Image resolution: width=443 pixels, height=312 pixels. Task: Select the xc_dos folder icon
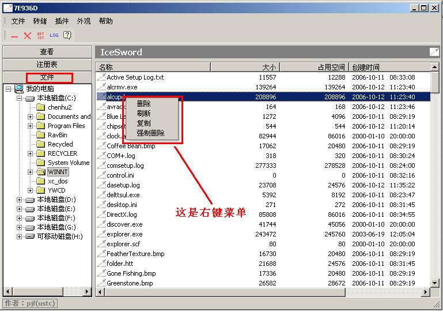click(41, 181)
